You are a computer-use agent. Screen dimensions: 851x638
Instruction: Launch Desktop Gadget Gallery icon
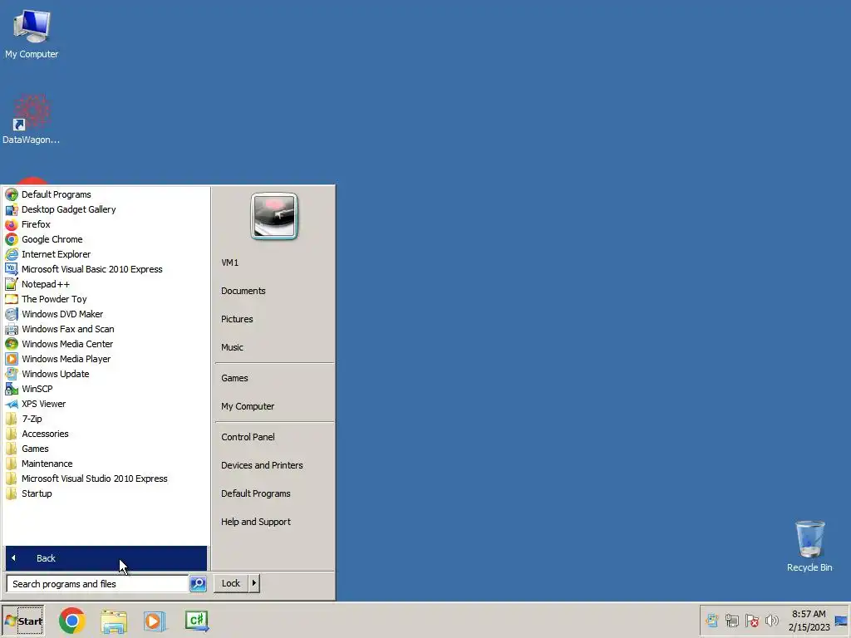pyautogui.click(x=12, y=209)
